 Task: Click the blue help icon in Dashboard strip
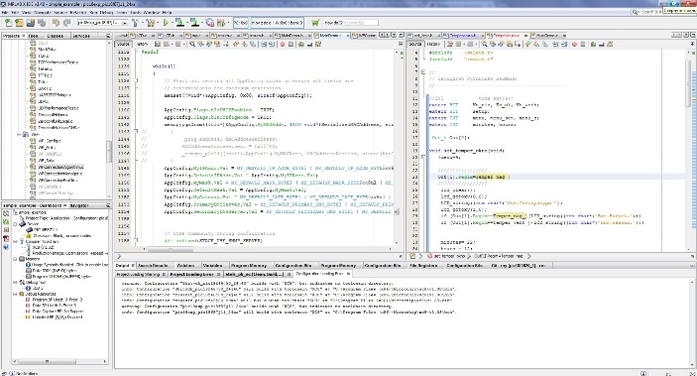click(6, 247)
